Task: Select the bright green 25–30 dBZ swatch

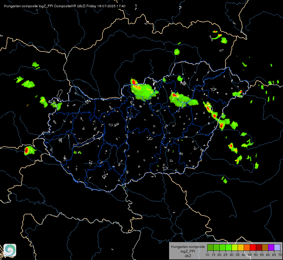Action: 229,247
